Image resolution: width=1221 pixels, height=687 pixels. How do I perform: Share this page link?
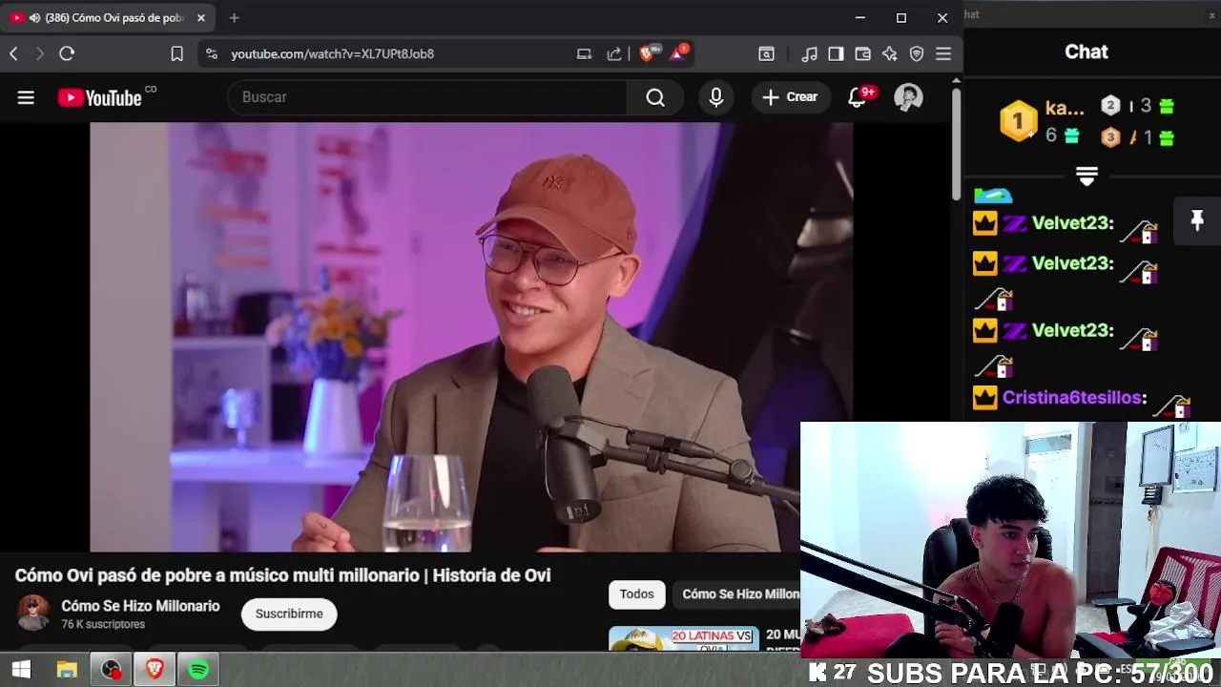(x=614, y=53)
